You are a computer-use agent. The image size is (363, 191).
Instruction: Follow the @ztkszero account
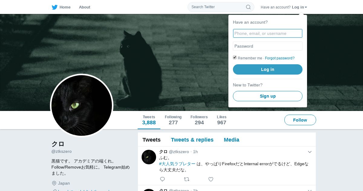click(300, 120)
